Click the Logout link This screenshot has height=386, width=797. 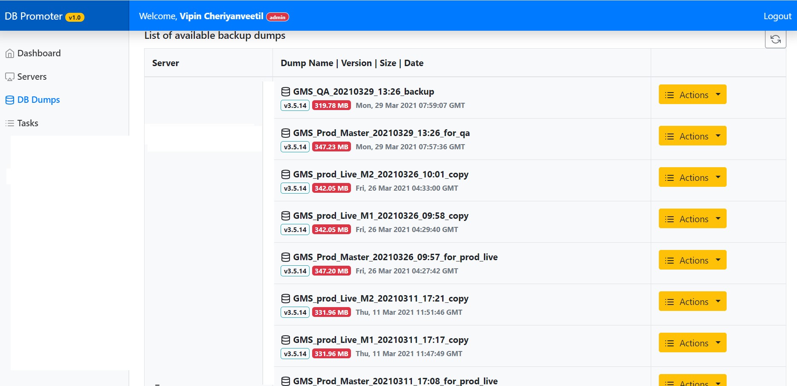coord(777,16)
